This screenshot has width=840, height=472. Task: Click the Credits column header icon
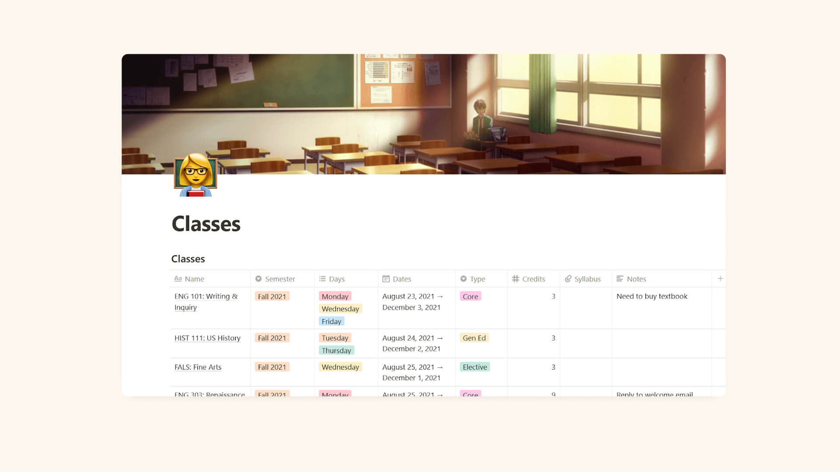[x=515, y=279]
